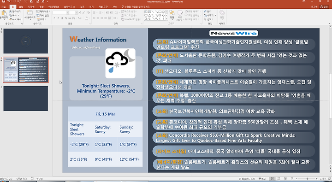Toggle text shadow formatting

pos(66,18)
